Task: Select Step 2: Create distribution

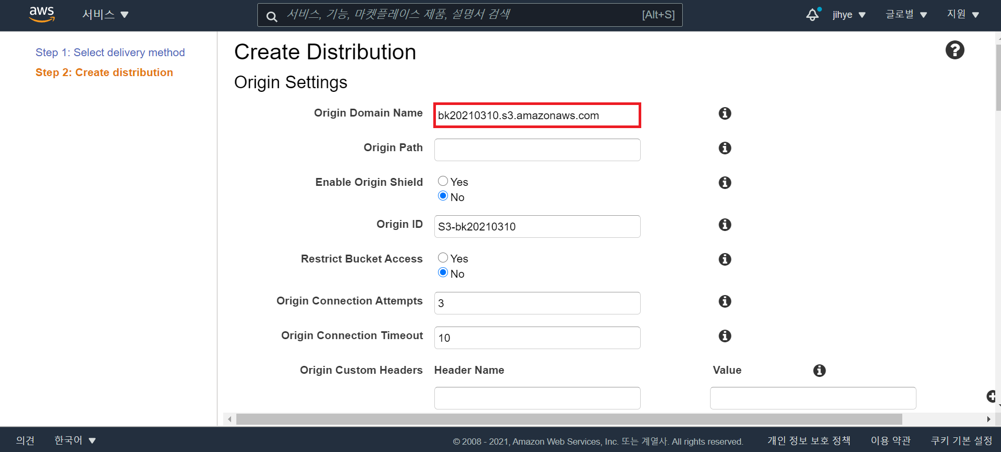Action: click(x=104, y=72)
